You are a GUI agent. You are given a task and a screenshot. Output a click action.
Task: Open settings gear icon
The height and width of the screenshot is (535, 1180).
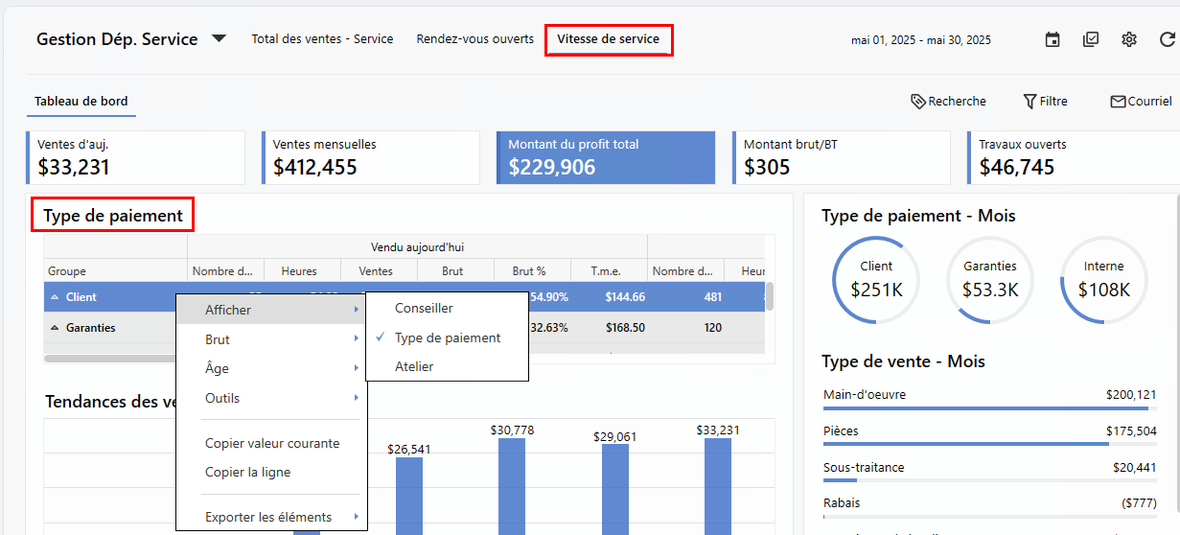click(x=1129, y=39)
